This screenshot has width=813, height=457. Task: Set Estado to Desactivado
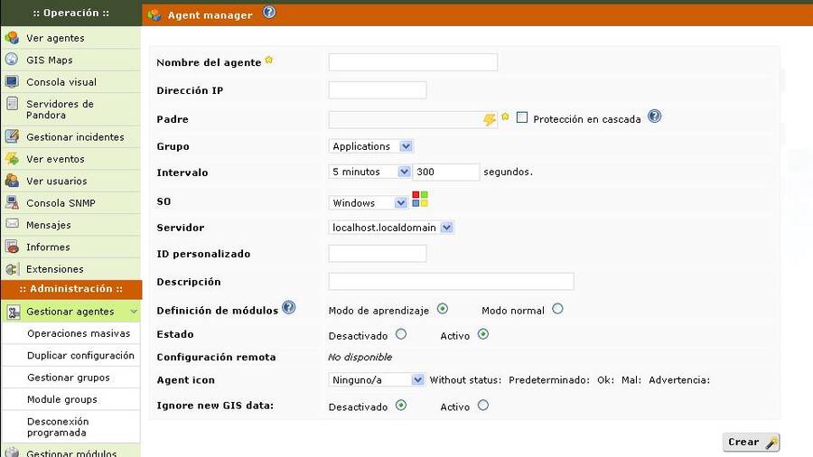click(401, 334)
